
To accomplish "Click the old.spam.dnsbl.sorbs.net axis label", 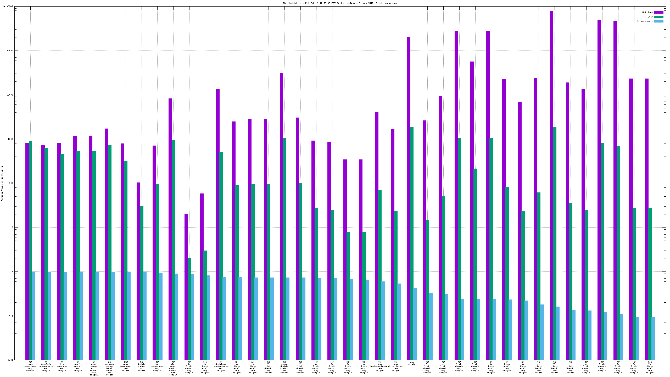I will (x=173, y=368).
